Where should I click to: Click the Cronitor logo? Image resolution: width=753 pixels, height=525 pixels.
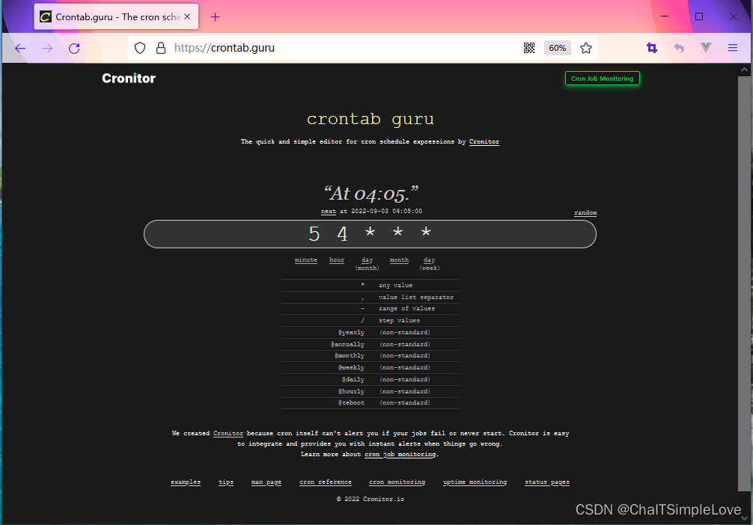[x=129, y=79]
